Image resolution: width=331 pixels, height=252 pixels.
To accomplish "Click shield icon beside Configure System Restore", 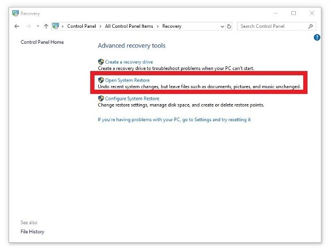I will click(101, 98).
